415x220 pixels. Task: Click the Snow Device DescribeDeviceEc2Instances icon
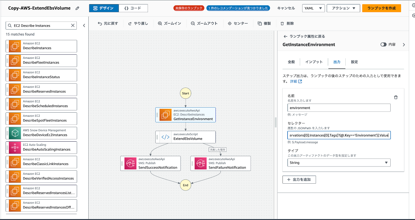pyautogui.click(x=15, y=133)
